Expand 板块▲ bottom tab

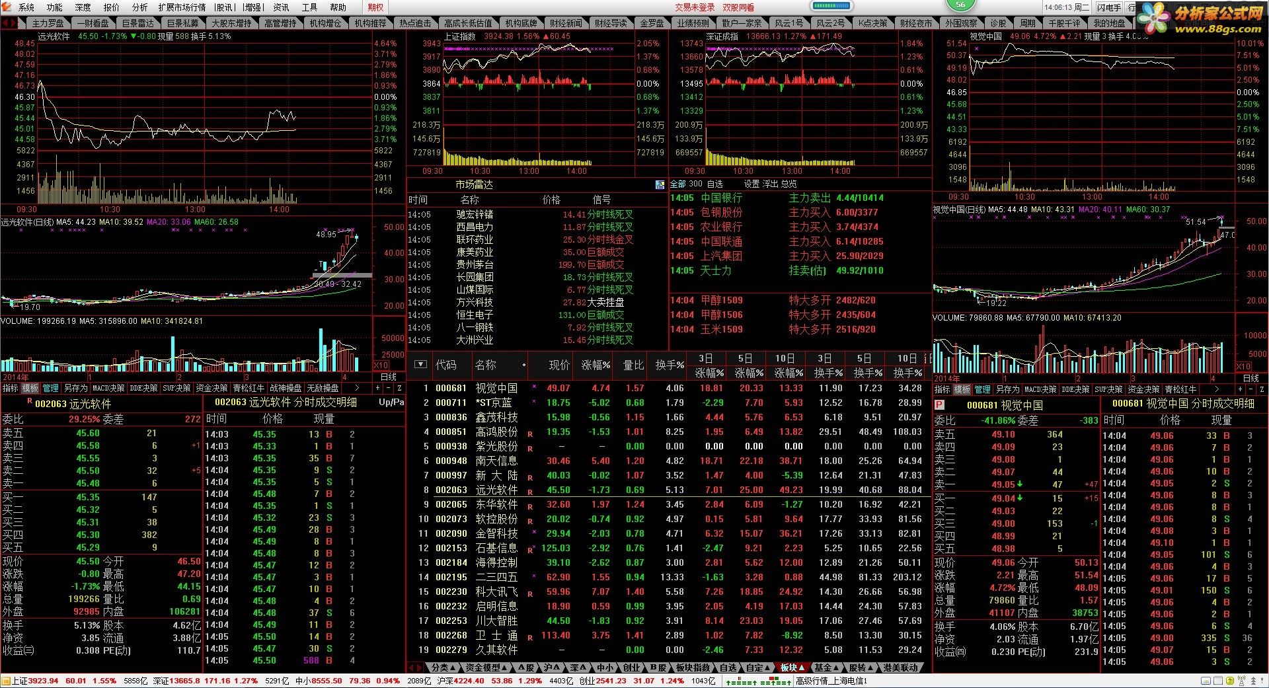point(791,668)
